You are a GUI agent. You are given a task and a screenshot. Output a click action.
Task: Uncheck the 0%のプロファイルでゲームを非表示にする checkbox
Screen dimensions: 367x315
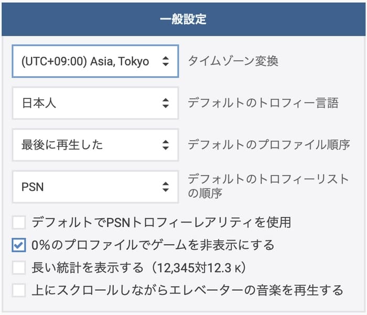(19, 245)
